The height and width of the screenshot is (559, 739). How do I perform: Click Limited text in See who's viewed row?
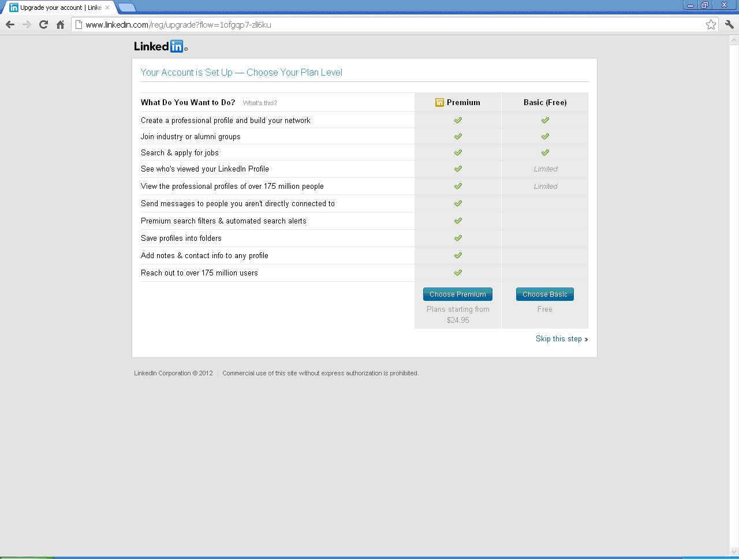546,169
